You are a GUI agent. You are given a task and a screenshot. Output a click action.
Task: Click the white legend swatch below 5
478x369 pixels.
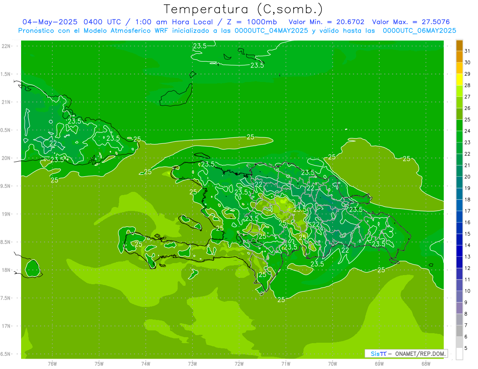459,354
